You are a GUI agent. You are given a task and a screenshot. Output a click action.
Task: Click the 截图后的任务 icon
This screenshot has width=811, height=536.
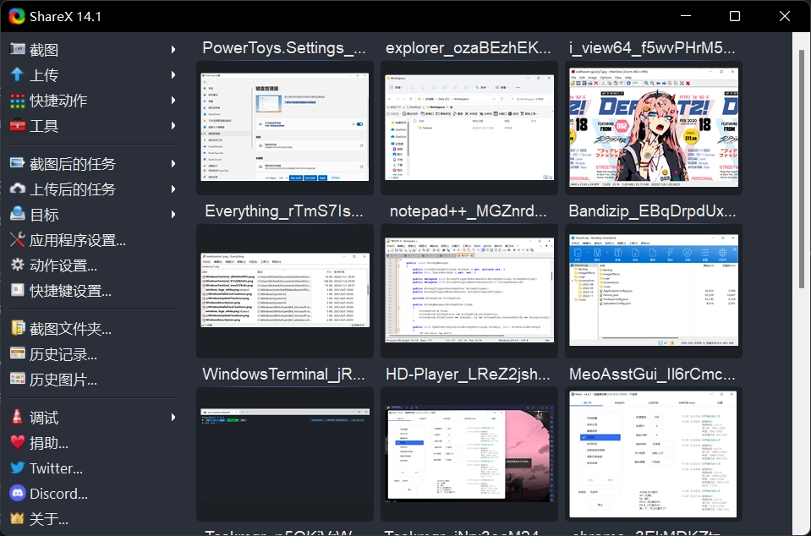pos(17,163)
